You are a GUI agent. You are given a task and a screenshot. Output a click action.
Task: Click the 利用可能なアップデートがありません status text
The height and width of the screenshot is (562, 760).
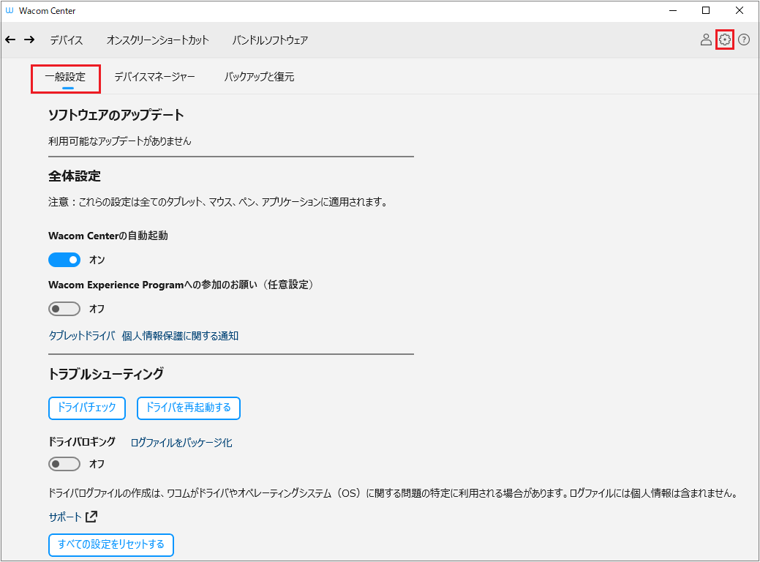[120, 141]
